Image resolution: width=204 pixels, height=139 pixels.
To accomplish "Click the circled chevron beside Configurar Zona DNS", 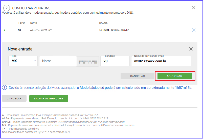I will 7,8.
